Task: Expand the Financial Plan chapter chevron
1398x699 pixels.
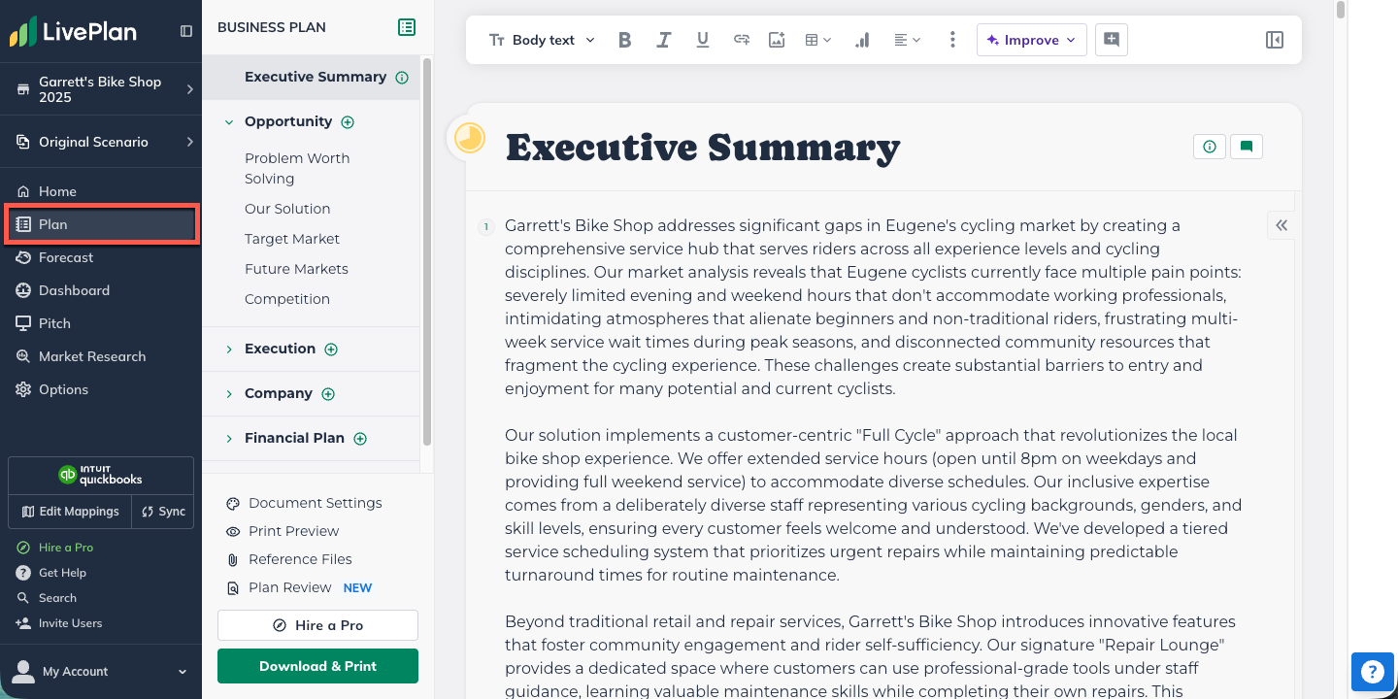Action: (229, 439)
